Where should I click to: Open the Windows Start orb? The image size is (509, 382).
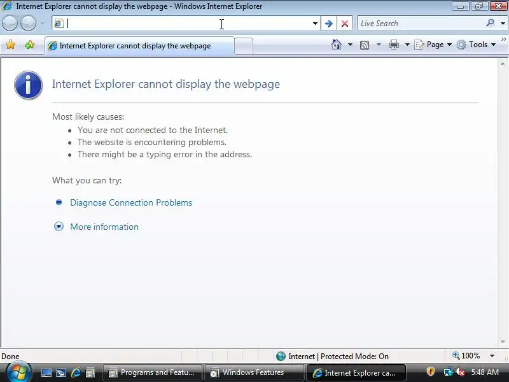pyautogui.click(x=19, y=372)
